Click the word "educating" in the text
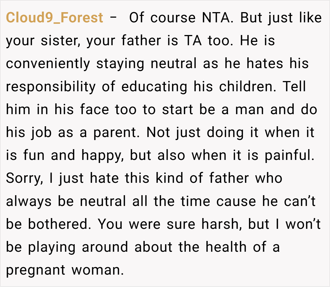 154,87
